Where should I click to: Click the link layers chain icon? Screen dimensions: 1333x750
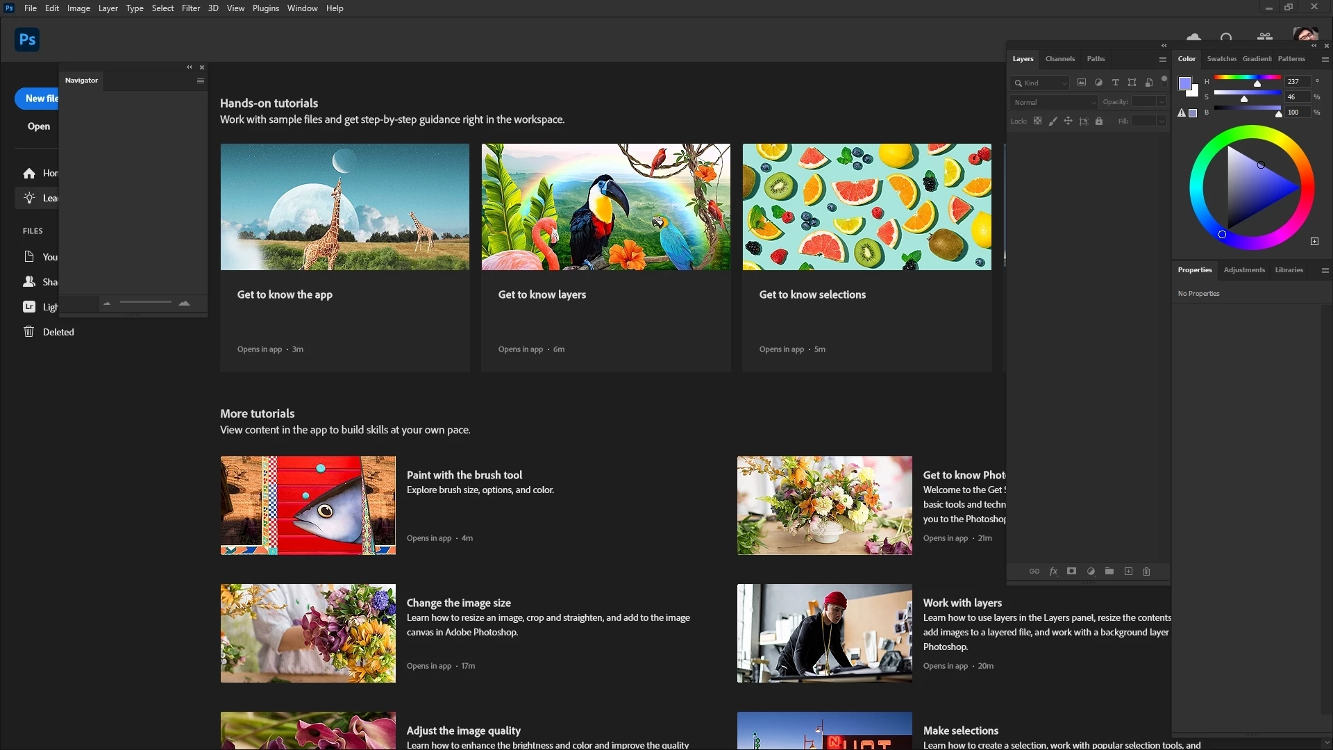pyautogui.click(x=1034, y=572)
